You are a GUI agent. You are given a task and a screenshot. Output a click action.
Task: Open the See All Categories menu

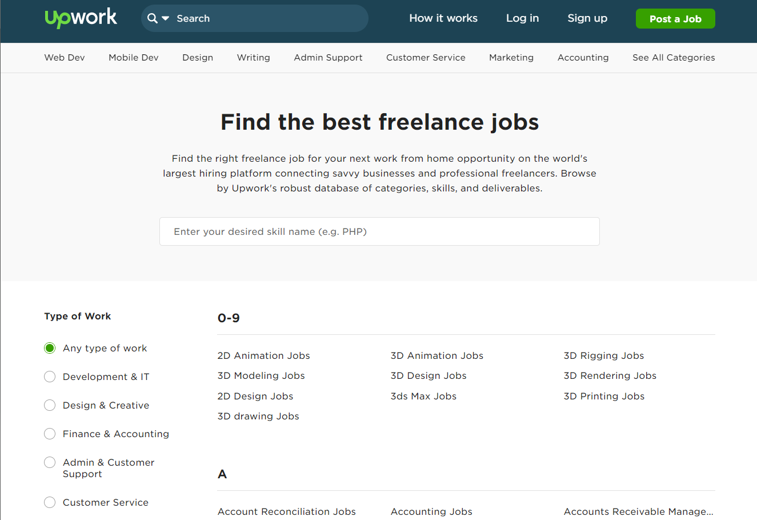click(x=673, y=57)
